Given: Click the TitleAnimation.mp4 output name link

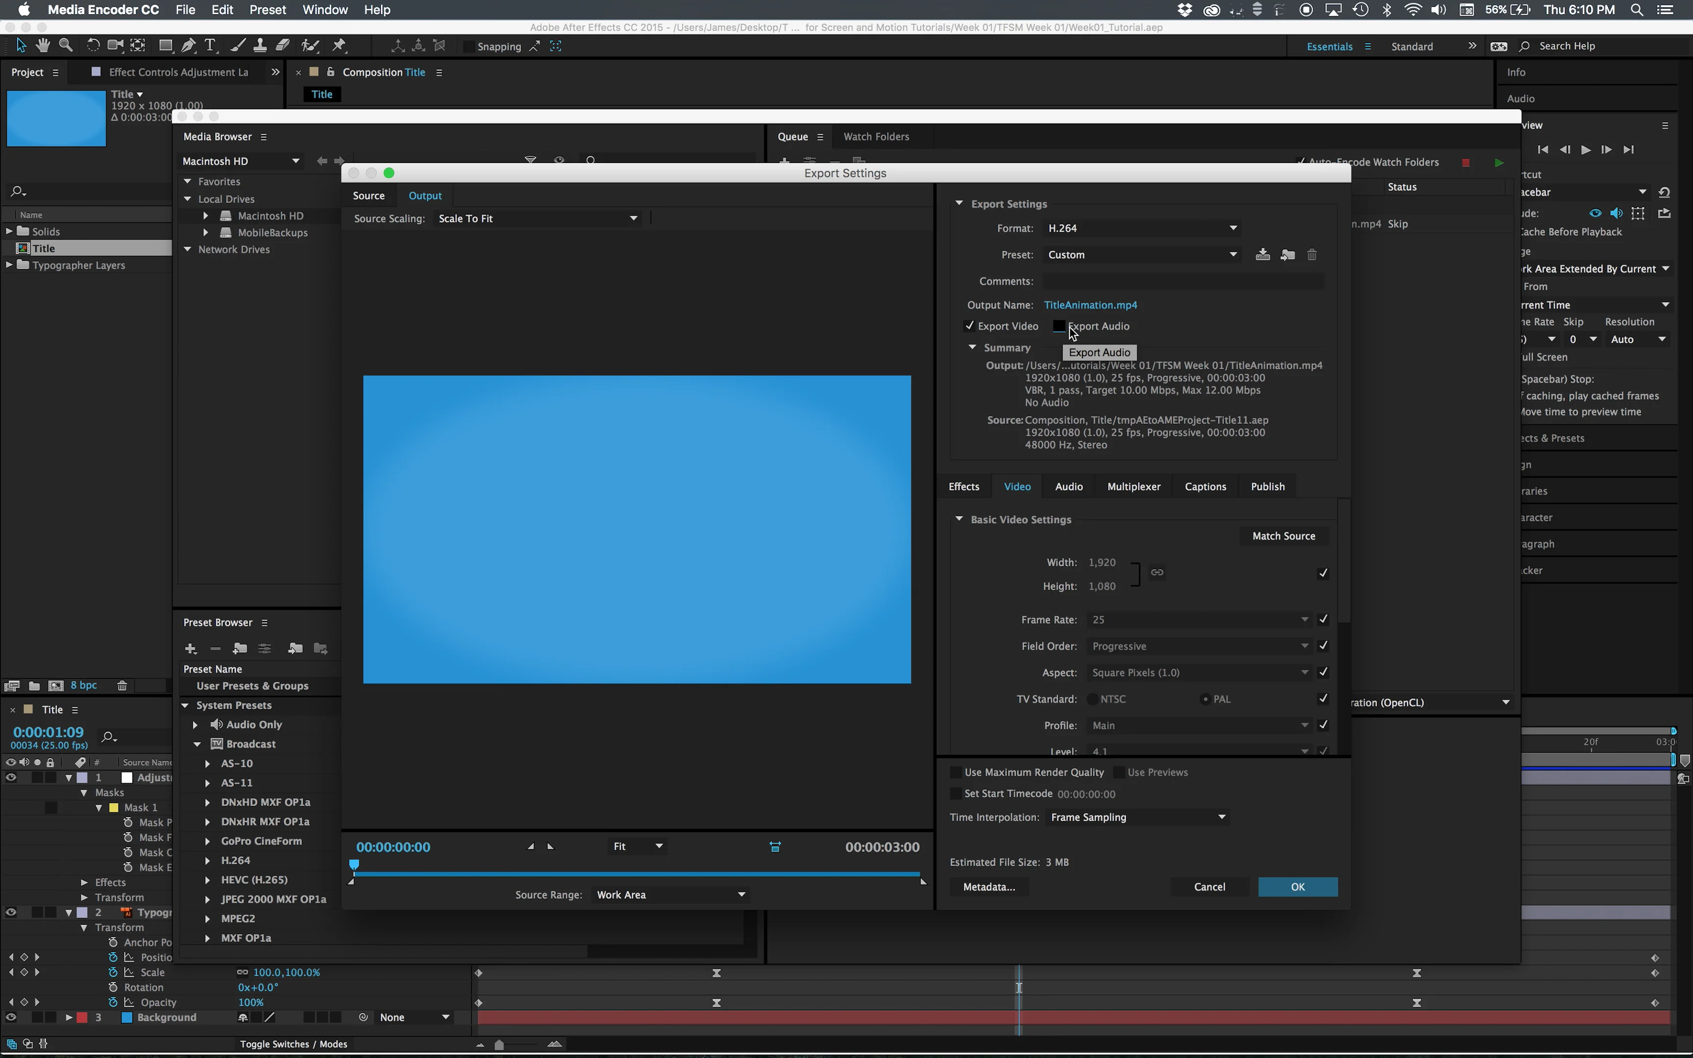Looking at the screenshot, I should point(1091,304).
